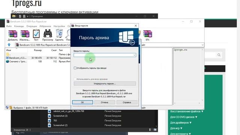Click the 1progs.ru comment text in WinRAR

tap(180, 50)
